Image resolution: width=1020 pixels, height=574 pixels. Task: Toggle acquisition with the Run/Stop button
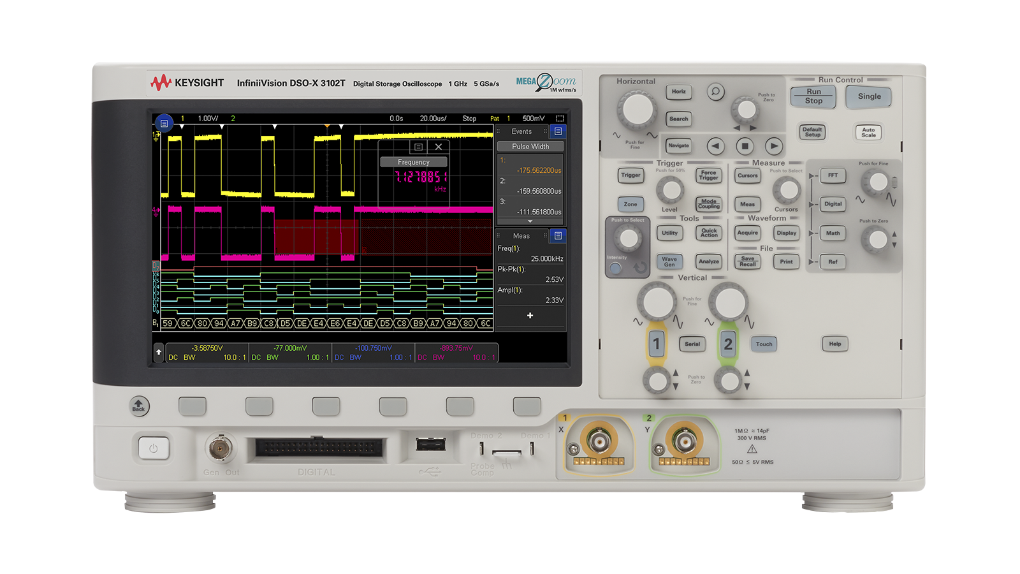point(813,97)
